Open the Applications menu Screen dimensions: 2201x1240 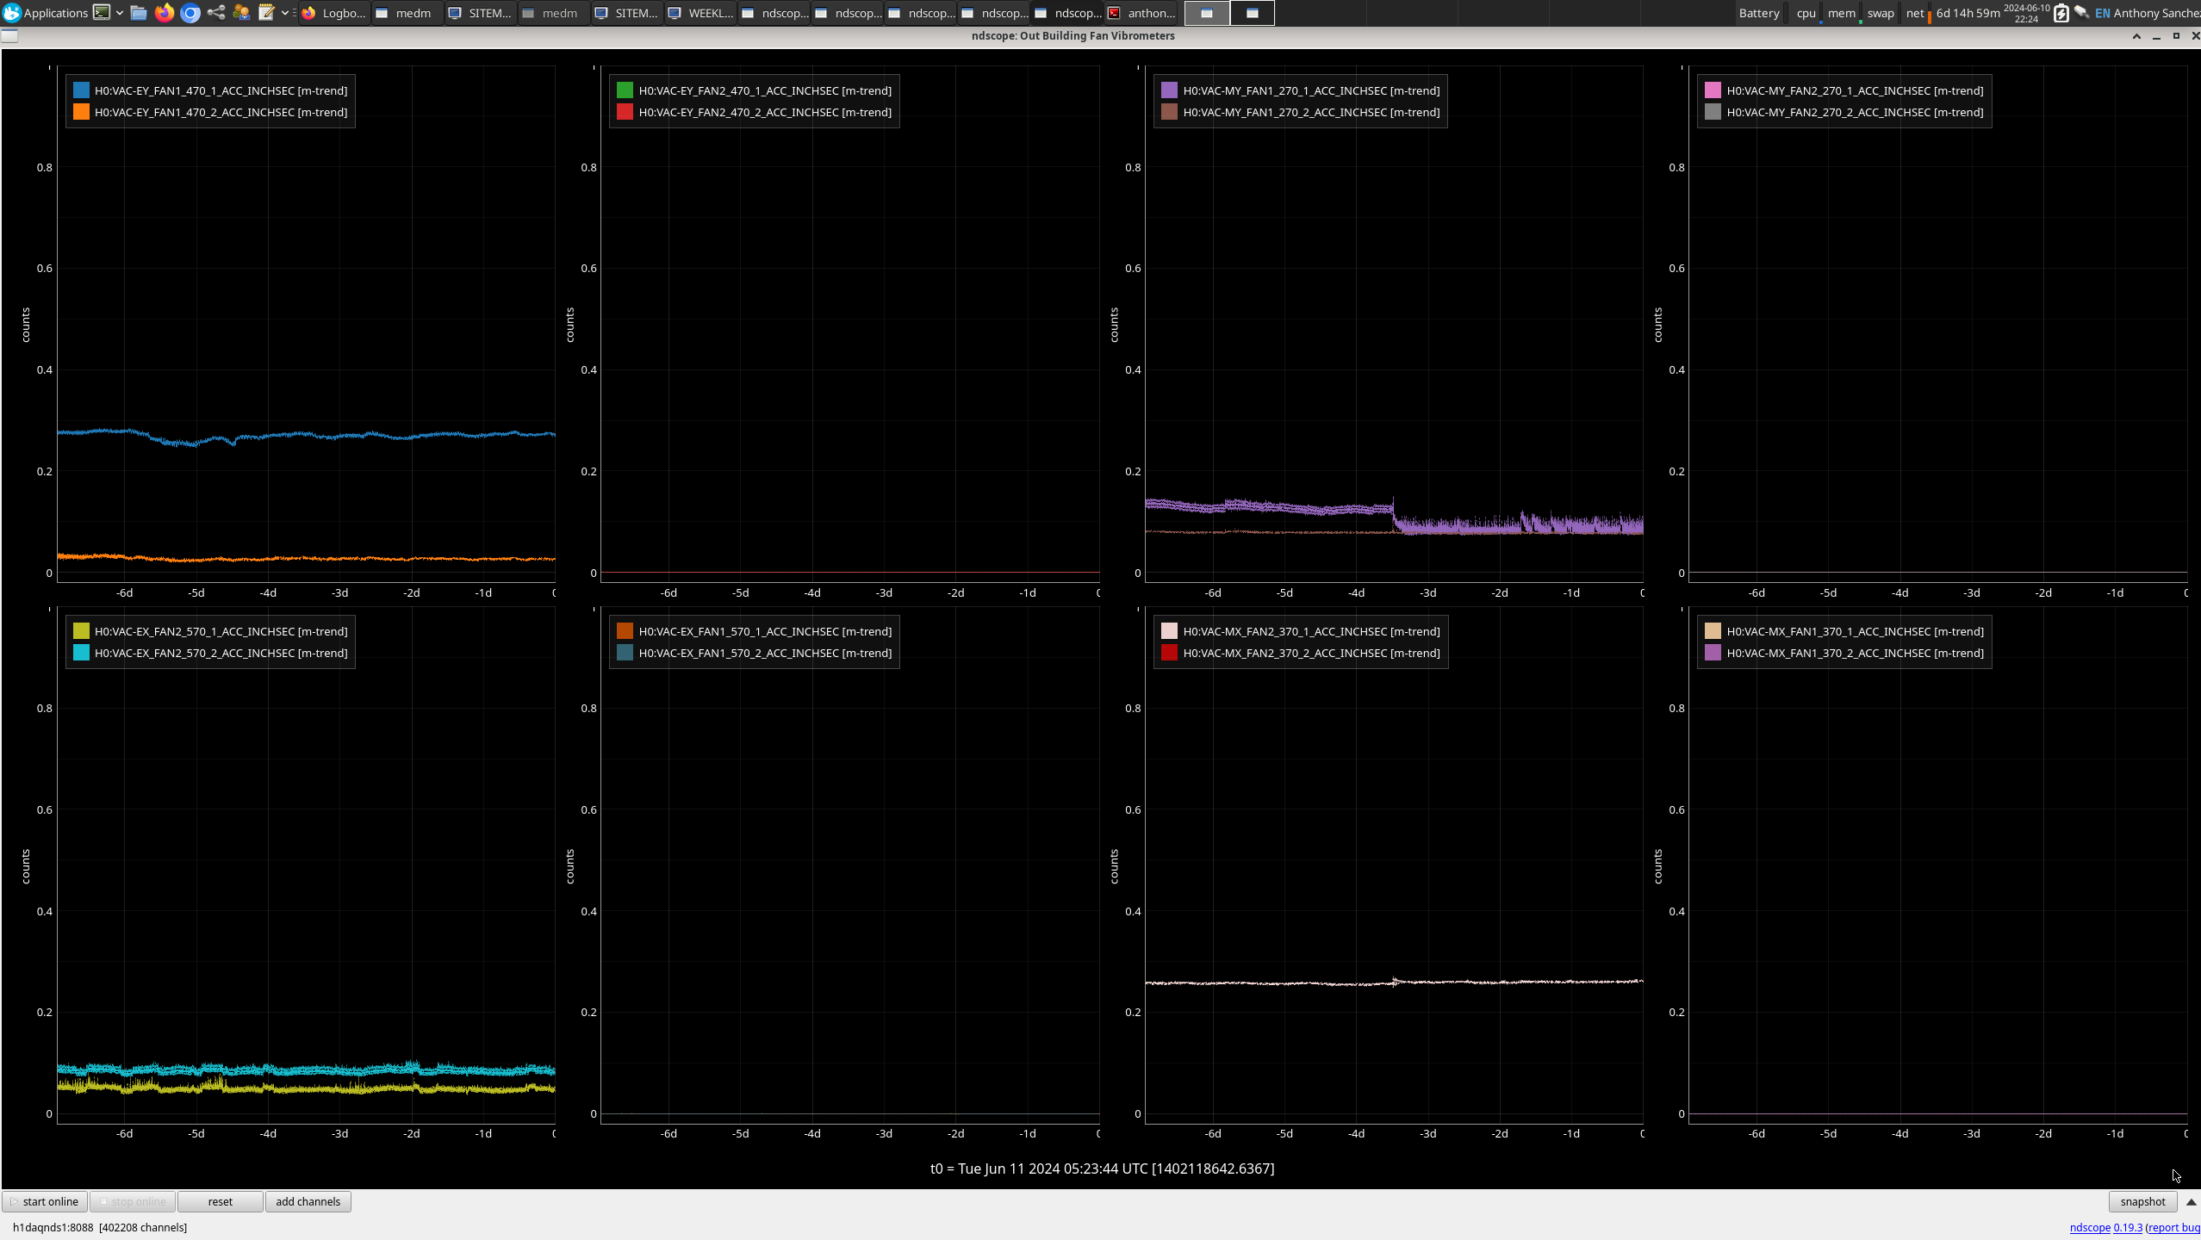coord(46,13)
